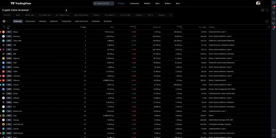Click the screener settings gear icon

point(263,10)
